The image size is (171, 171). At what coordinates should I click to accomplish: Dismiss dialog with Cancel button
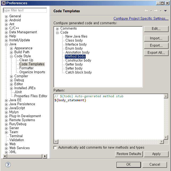pyautogui.click(x=155, y=165)
